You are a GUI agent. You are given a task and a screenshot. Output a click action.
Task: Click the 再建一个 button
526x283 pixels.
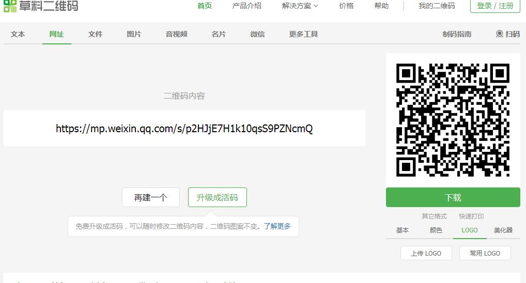[151, 197]
